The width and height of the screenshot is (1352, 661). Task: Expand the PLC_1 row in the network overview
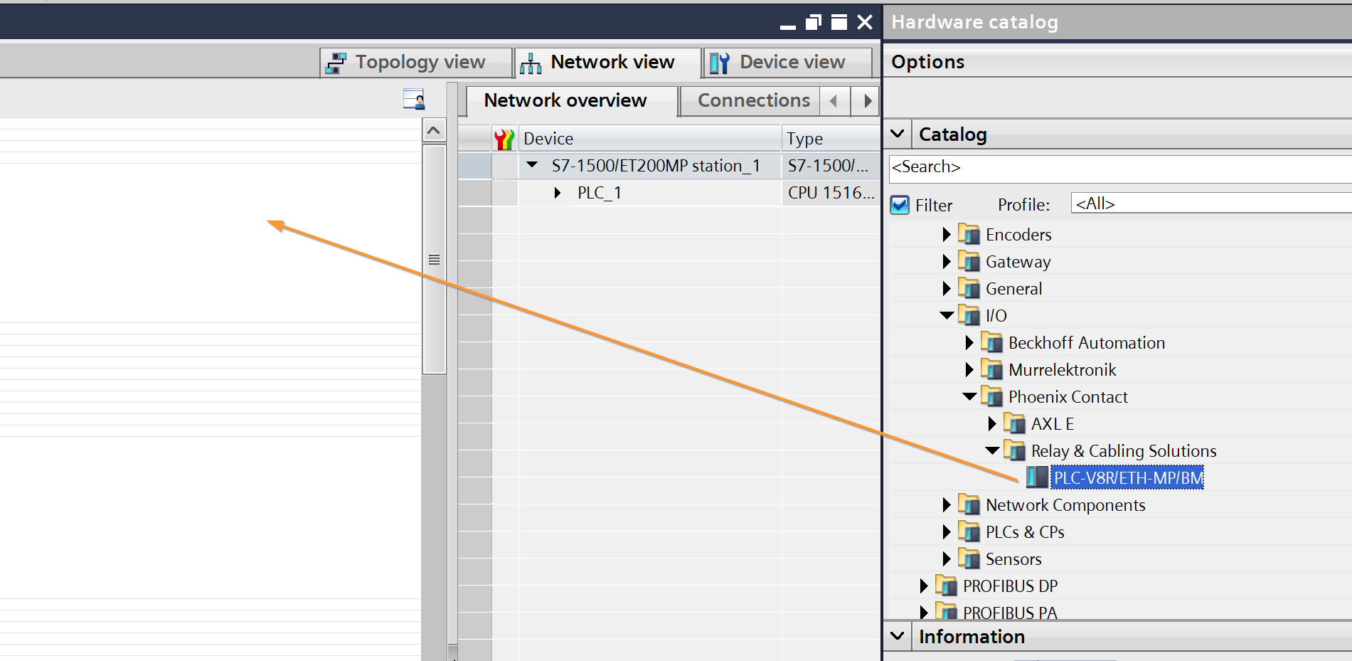(x=558, y=193)
